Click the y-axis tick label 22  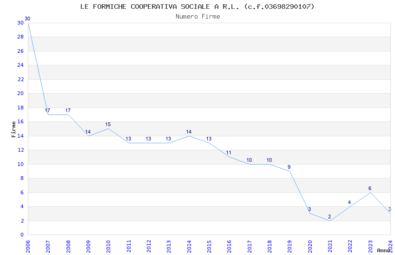tap(20, 79)
